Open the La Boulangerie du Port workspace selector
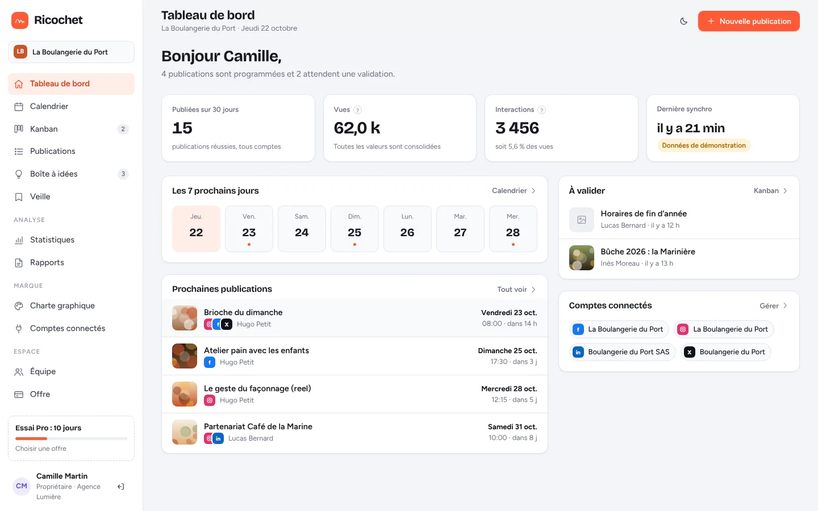This screenshot has height=511, width=818. click(x=71, y=52)
